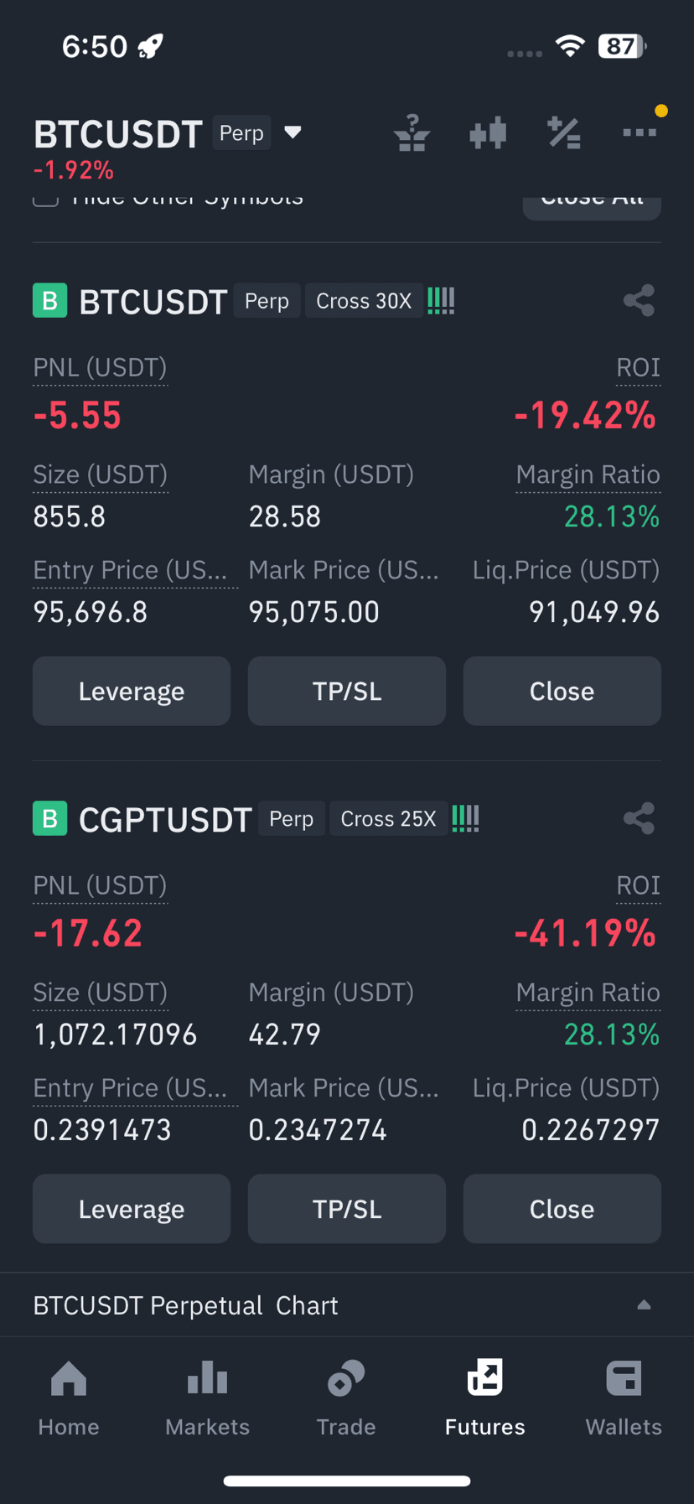Tap the CGPTUSDT ADL indicator bars
This screenshot has width=694, height=1504.
[x=465, y=819]
